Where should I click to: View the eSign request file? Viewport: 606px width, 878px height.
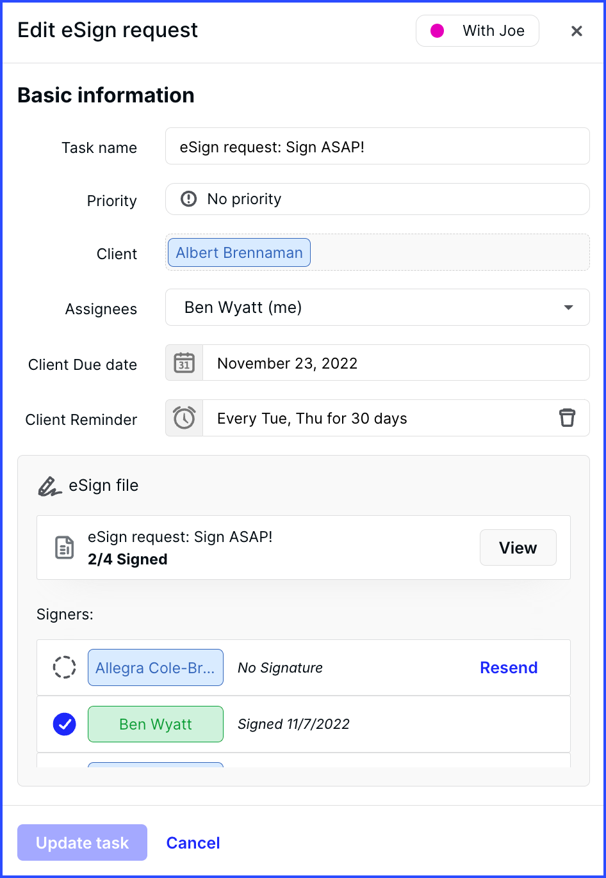click(x=518, y=548)
